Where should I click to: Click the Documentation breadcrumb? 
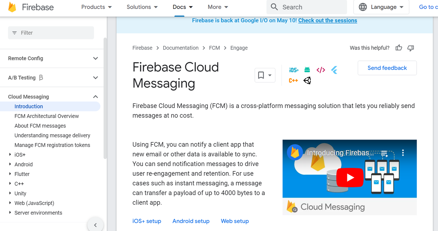pyautogui.click(x=181, y=48)
